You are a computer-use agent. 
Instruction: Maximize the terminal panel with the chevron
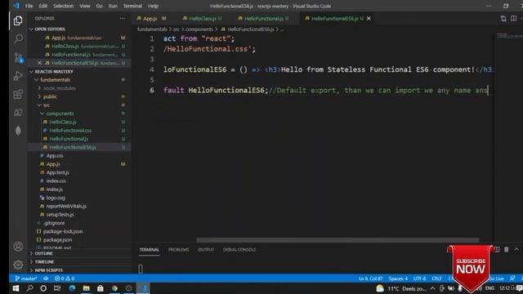[516, 250]
